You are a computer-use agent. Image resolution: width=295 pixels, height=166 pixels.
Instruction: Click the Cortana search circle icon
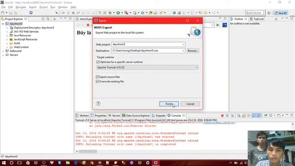(12, 163)
